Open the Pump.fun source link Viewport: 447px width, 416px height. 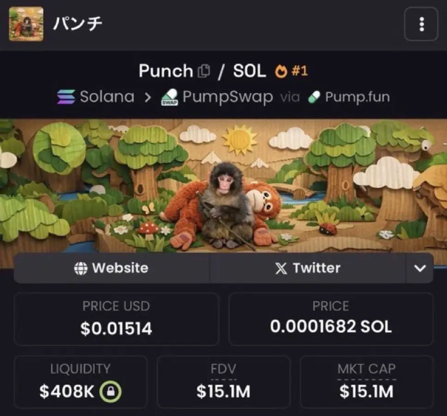[357, 97]
